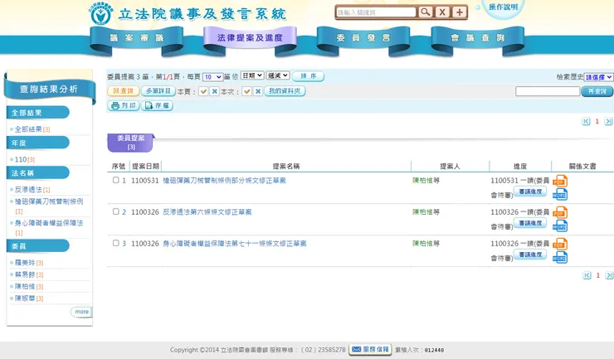Select all on this page with 本頁 check icon
Screen dimensions: 614x359
tap(203, 91)
